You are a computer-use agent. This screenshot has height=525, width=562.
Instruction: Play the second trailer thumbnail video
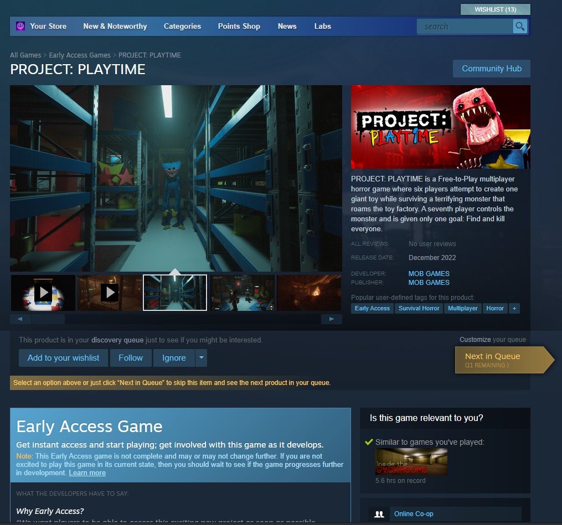(x=110, y=293)
